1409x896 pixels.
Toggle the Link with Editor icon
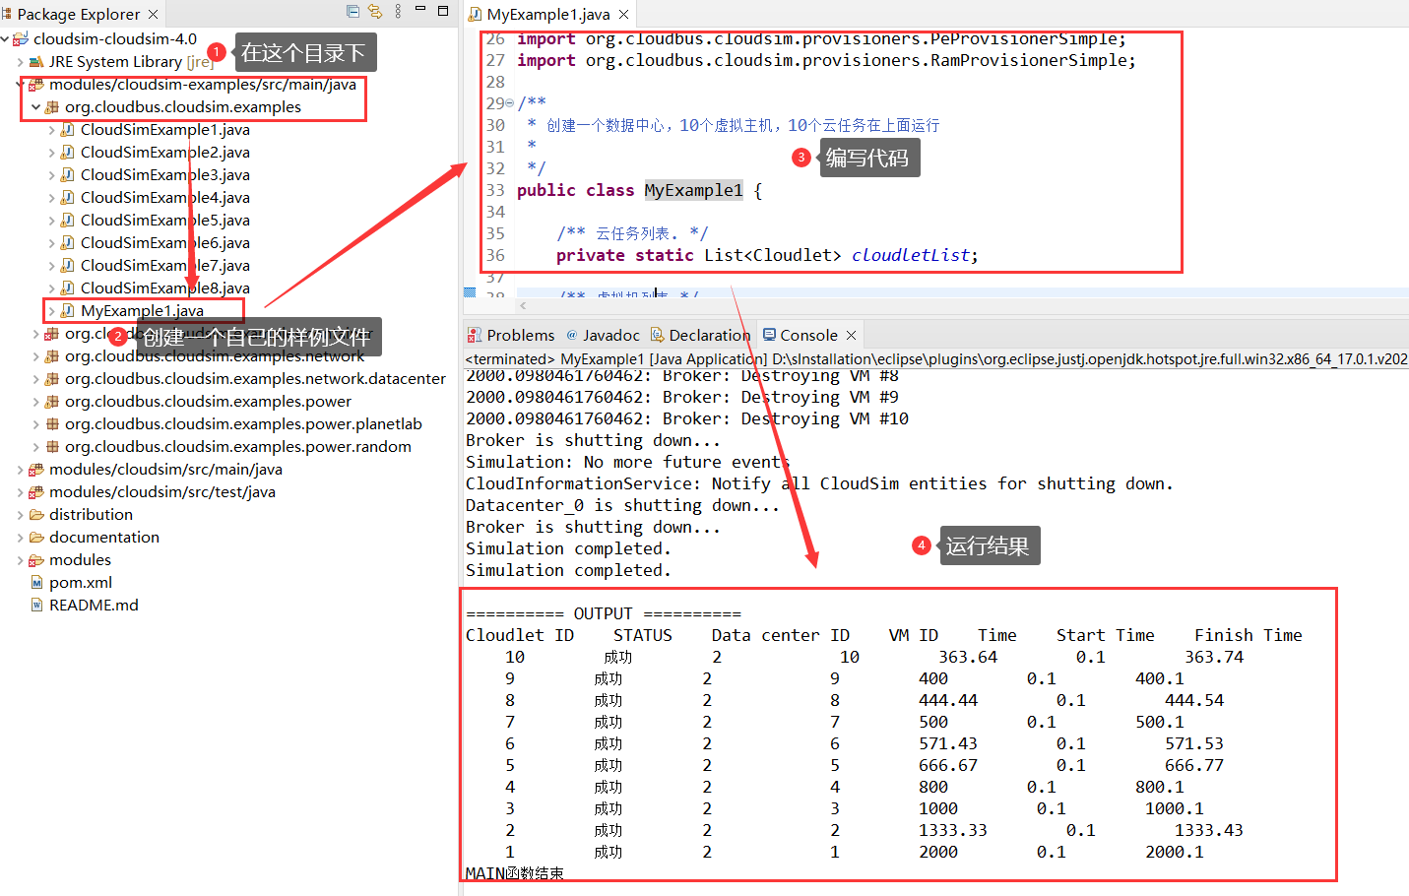[x=375, y=12]
